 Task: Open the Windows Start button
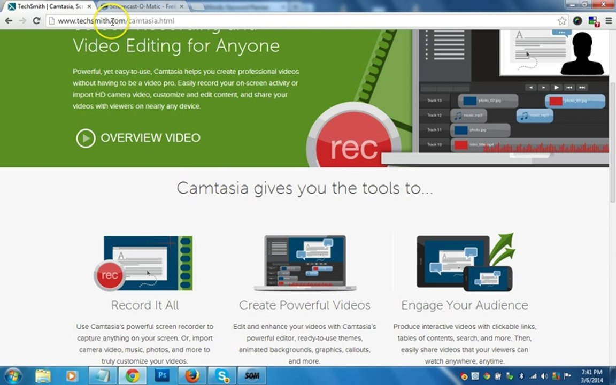13,376
